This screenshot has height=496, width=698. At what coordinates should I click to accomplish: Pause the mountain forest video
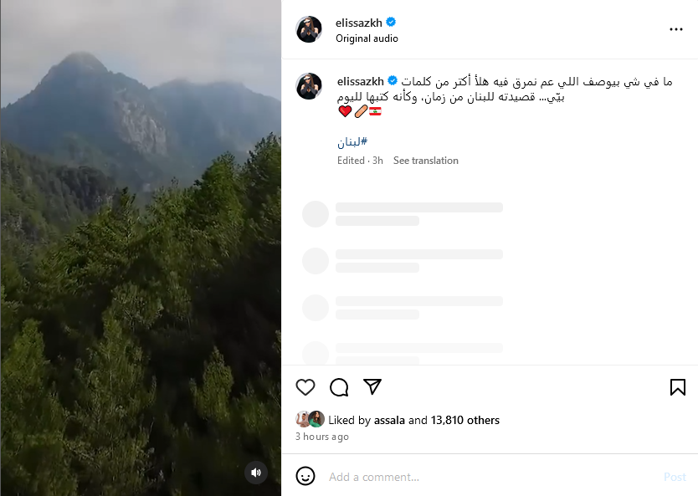(x=141, y=248)
